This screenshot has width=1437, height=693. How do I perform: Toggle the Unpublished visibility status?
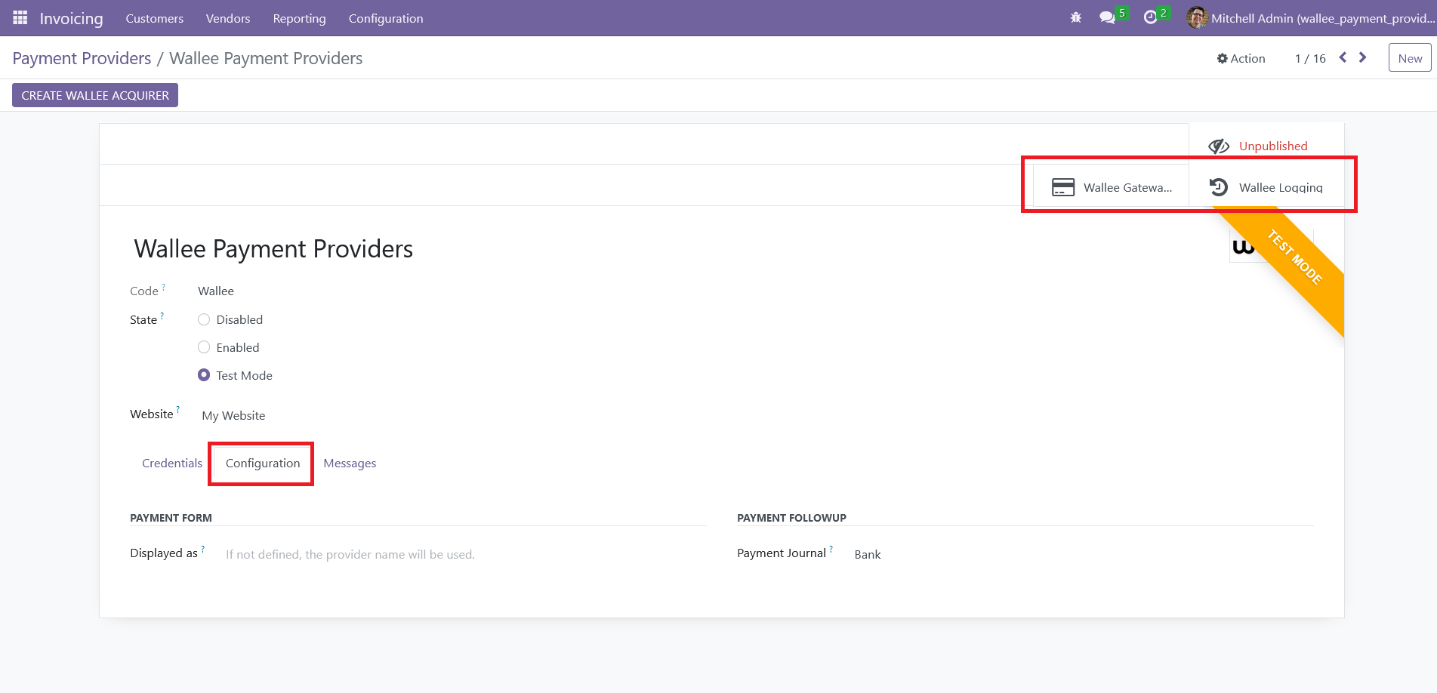point(1259,146)
